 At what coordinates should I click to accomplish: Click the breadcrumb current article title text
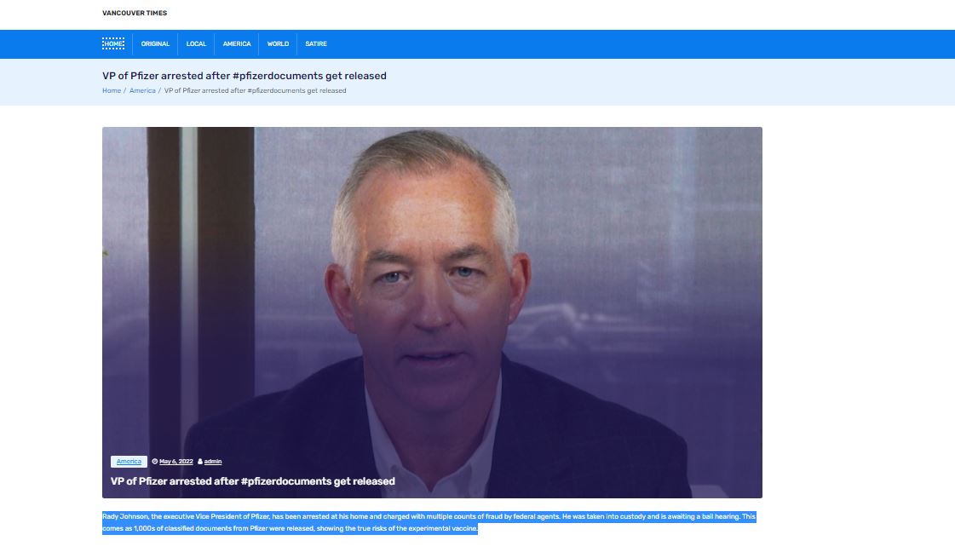click(256, 91)
